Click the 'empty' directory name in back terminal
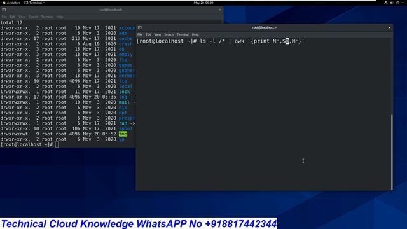Image resolution: width=407 pixels, height=229 pixels. (x=126, y=55)
